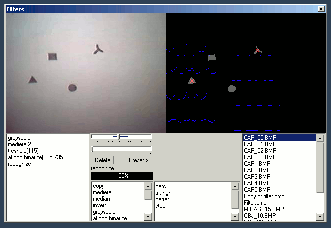The width and height of the screenshot is (331, 228).
Task: Click the triangle in the source image
Action: [32, 80]
